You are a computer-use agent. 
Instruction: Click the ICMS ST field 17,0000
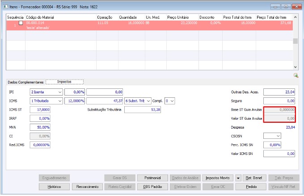(x=40, y=110)
